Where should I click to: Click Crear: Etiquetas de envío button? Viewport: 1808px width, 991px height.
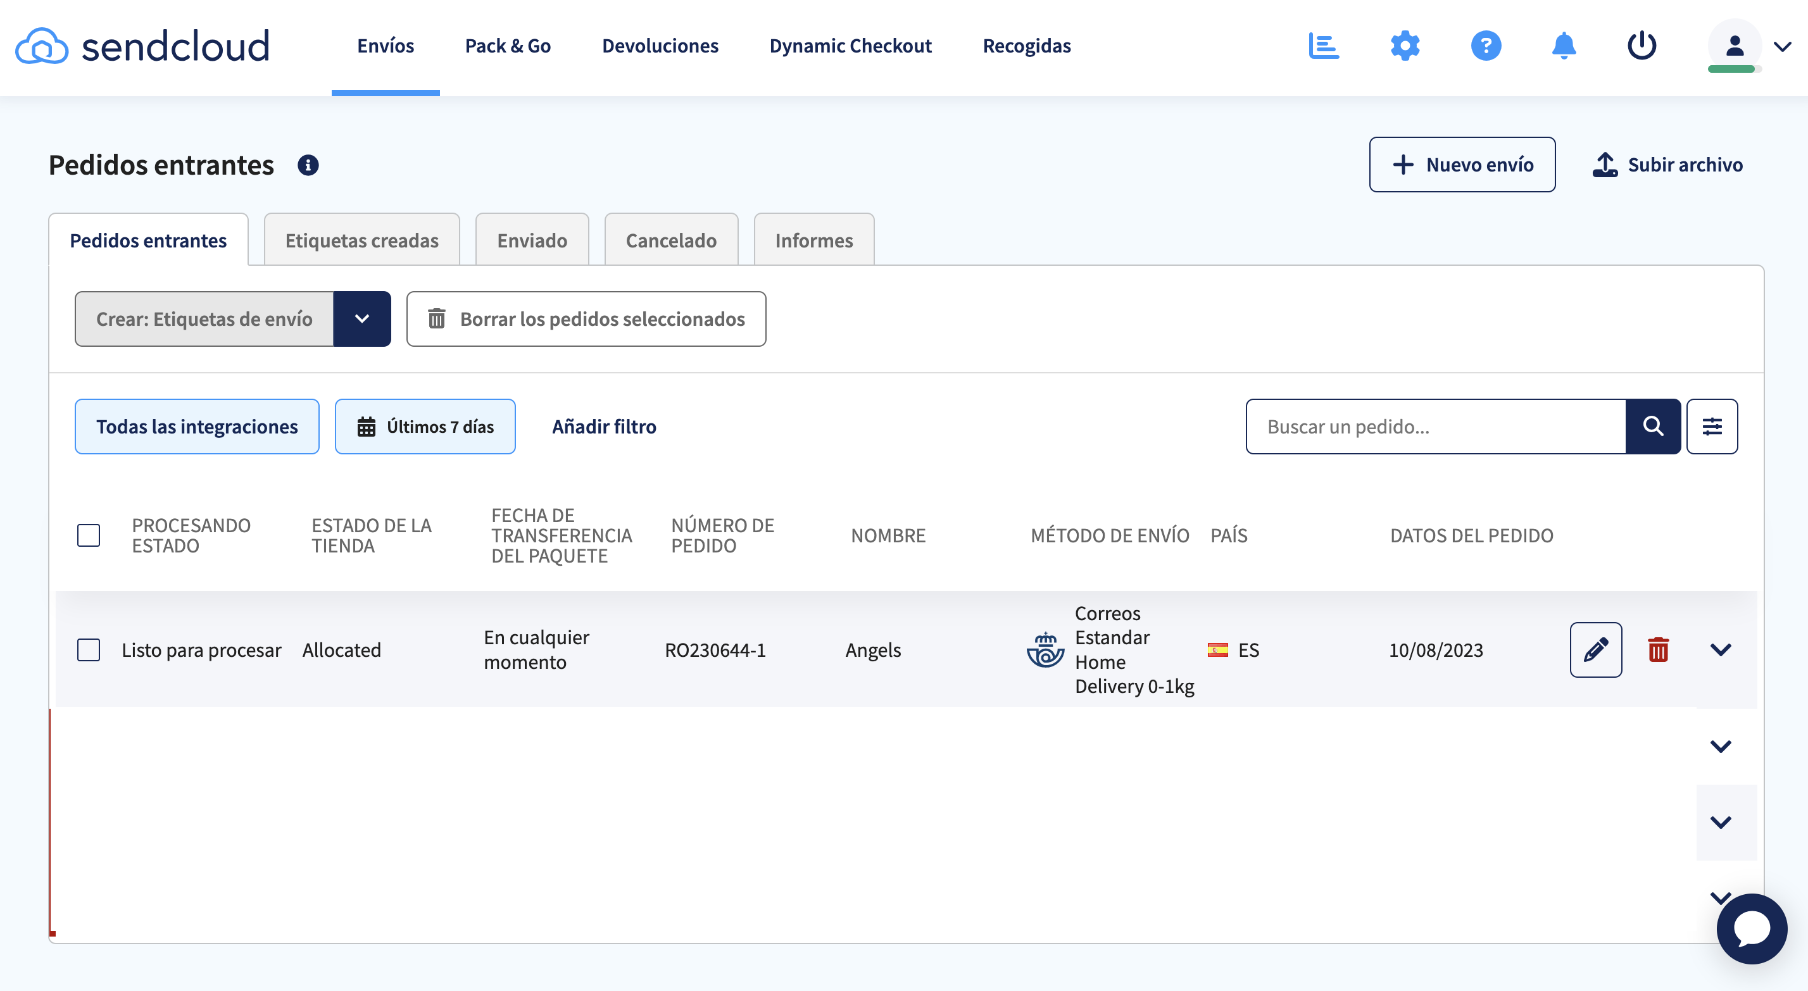point(204,319)
